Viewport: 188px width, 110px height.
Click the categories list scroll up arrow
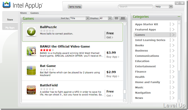[179, 22]
